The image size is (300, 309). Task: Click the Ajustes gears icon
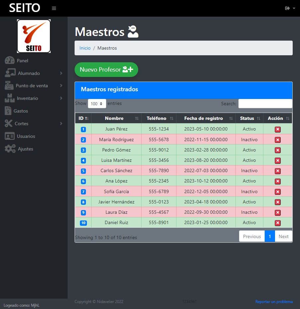pyautogui.click(x=10, y=149)
